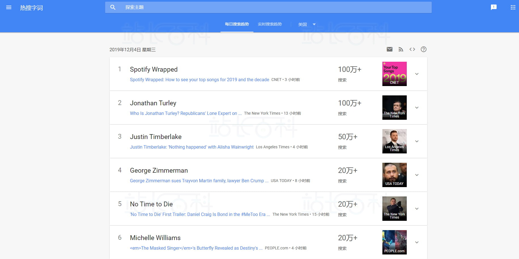
Task: Select the Jonathan Turley title
Action: tap(153, 103)
